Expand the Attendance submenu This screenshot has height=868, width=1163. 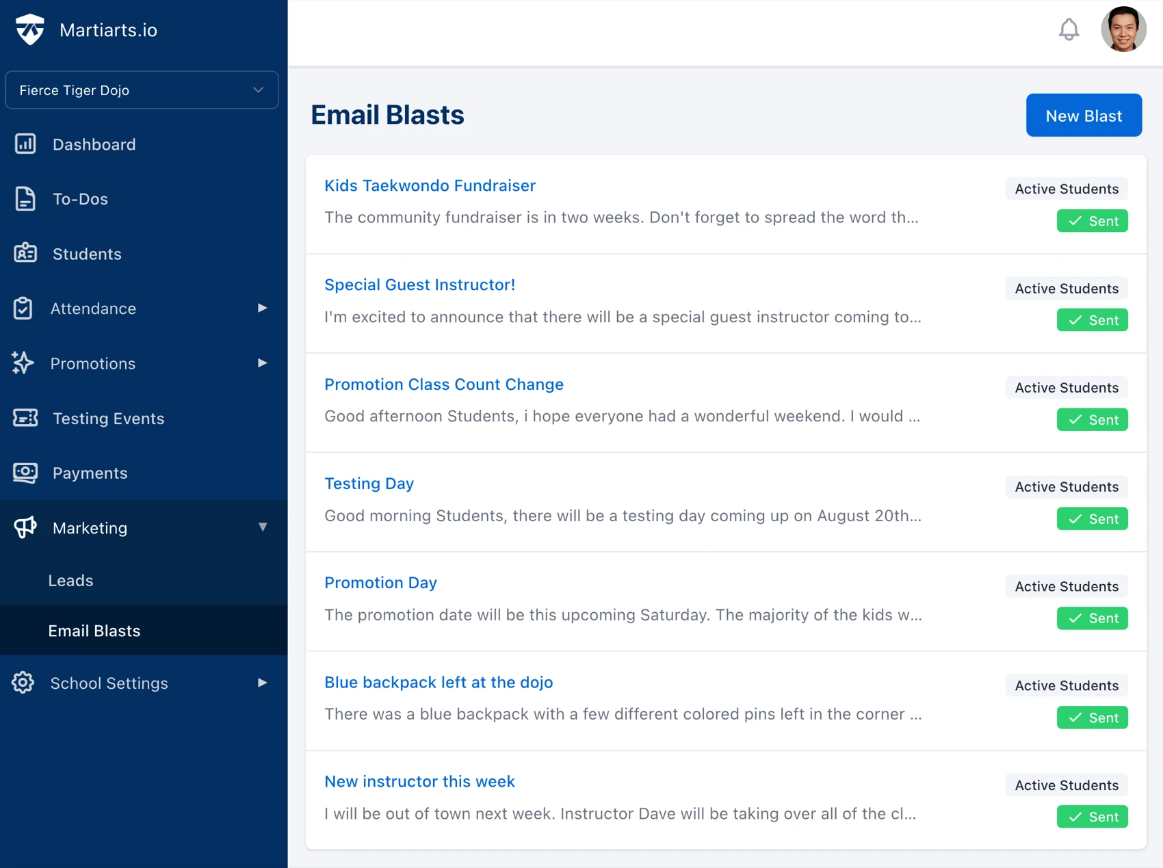[x=262, y=308]
